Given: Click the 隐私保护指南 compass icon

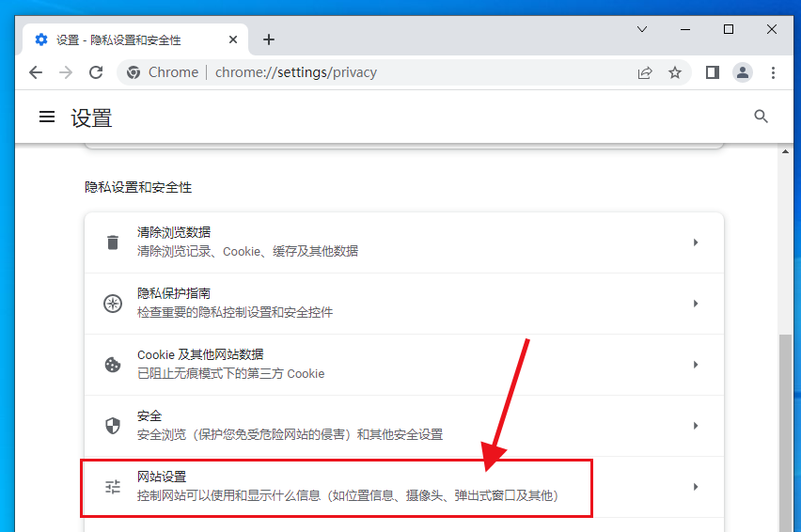Looking at the screenshot, I should (x=113, y=304).
